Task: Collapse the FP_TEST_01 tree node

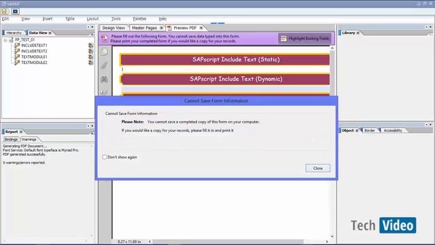Action: [x=5, y=39]
